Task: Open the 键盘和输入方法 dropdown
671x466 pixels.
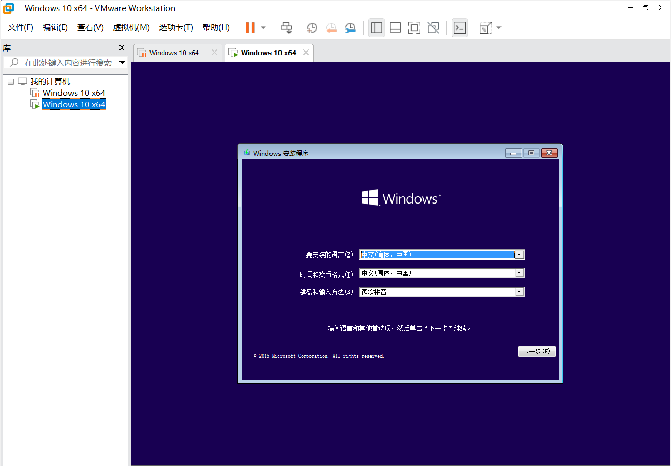Action: [519, 292]
